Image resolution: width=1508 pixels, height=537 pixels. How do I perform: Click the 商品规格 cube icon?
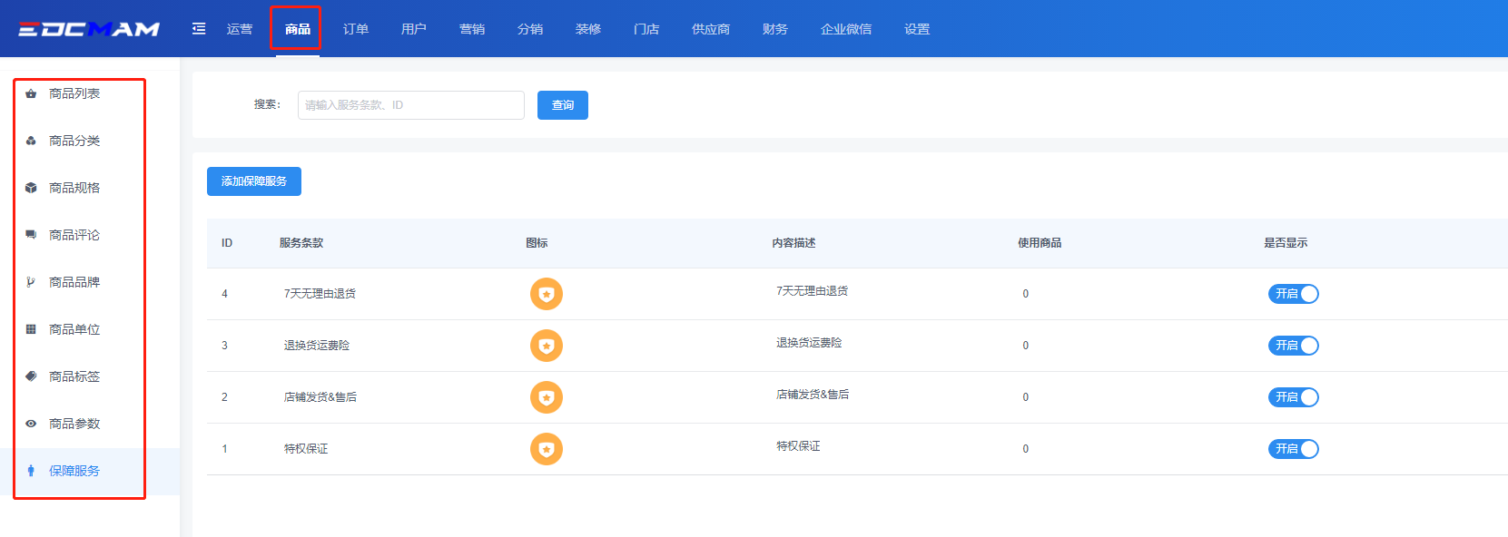click(31, 188)
